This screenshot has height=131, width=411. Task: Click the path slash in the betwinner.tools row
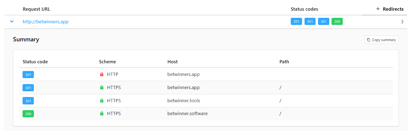pos(280,101)
